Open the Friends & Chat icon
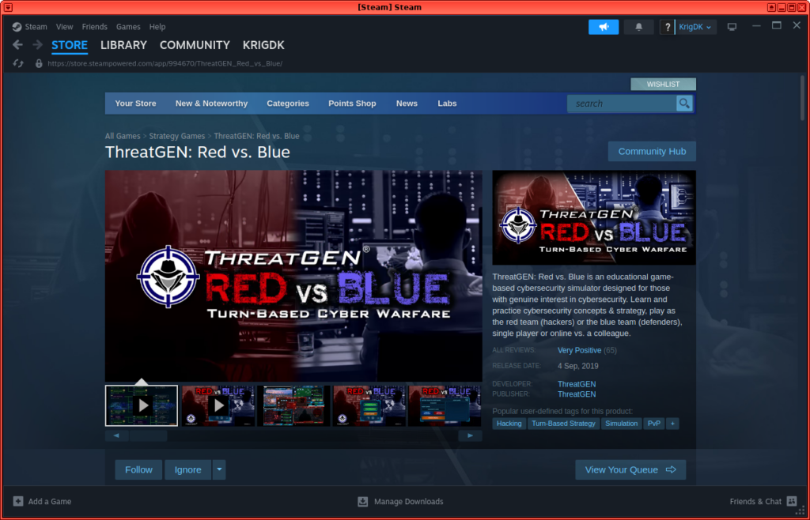Image resolution: width=810 pixels, height=520 pixels. pyautogui.click(x=791, y=501)
